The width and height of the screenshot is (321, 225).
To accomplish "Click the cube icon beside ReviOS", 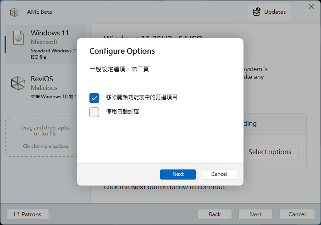I will click(x=18, y=83).
